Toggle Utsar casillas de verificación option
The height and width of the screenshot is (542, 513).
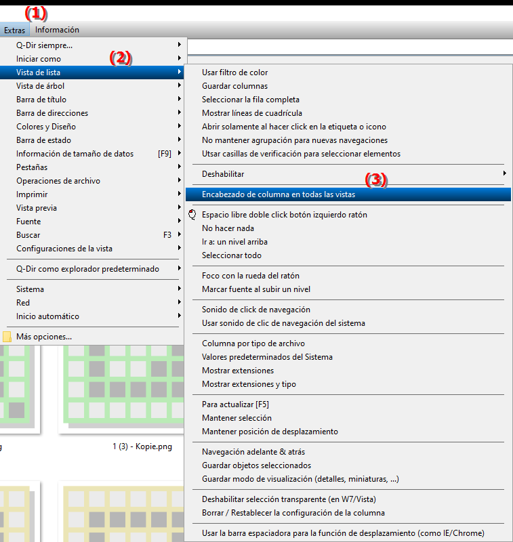[348, 154]
